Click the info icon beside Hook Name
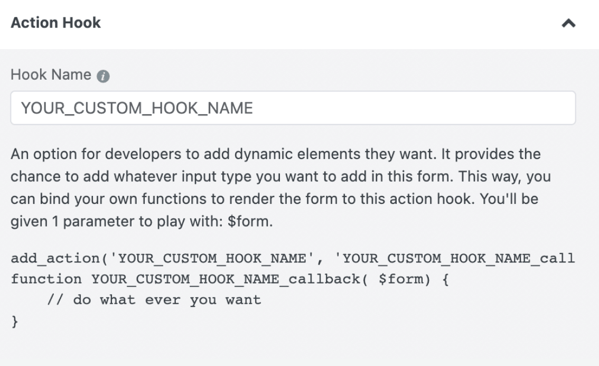This screenshot has width=599, height=366. pyautogui.click(x=104, y=77)
